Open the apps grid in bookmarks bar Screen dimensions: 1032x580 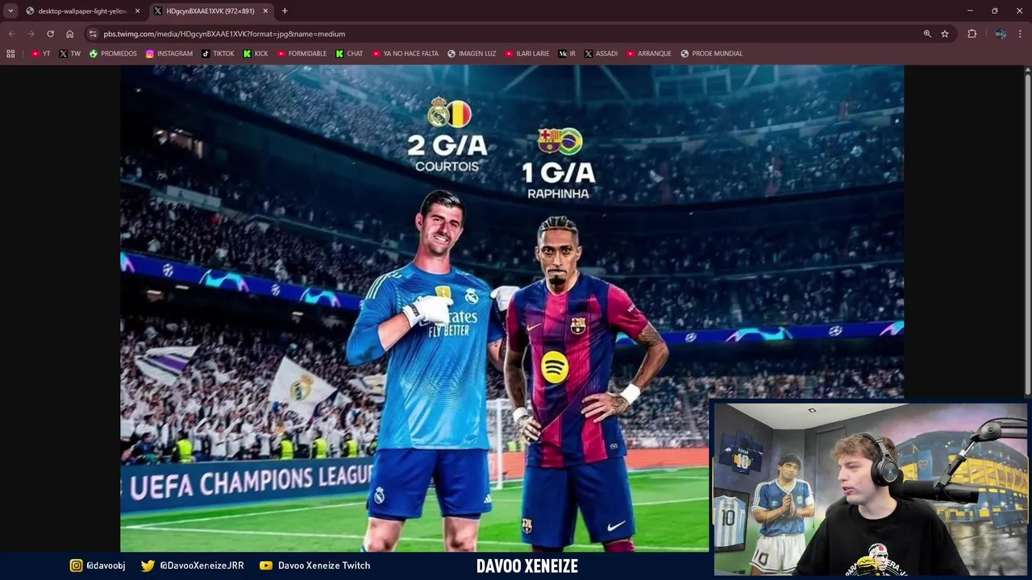coord(10,54)
